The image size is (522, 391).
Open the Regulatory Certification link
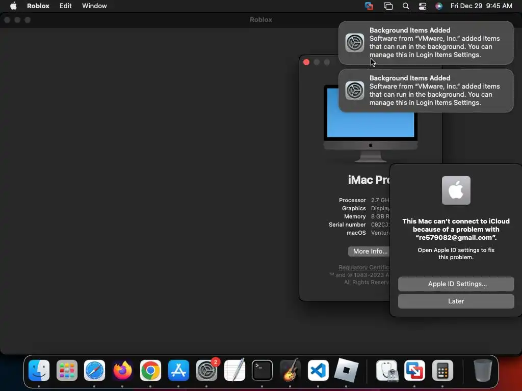point(363,267)
